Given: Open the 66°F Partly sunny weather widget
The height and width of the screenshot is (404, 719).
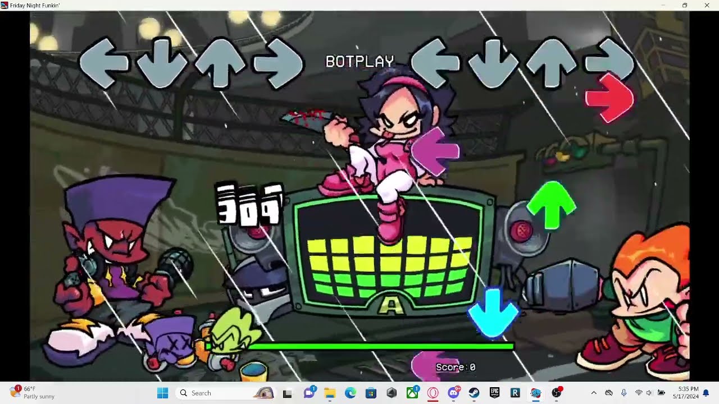Looking at the screenshot, I should 33,393.
